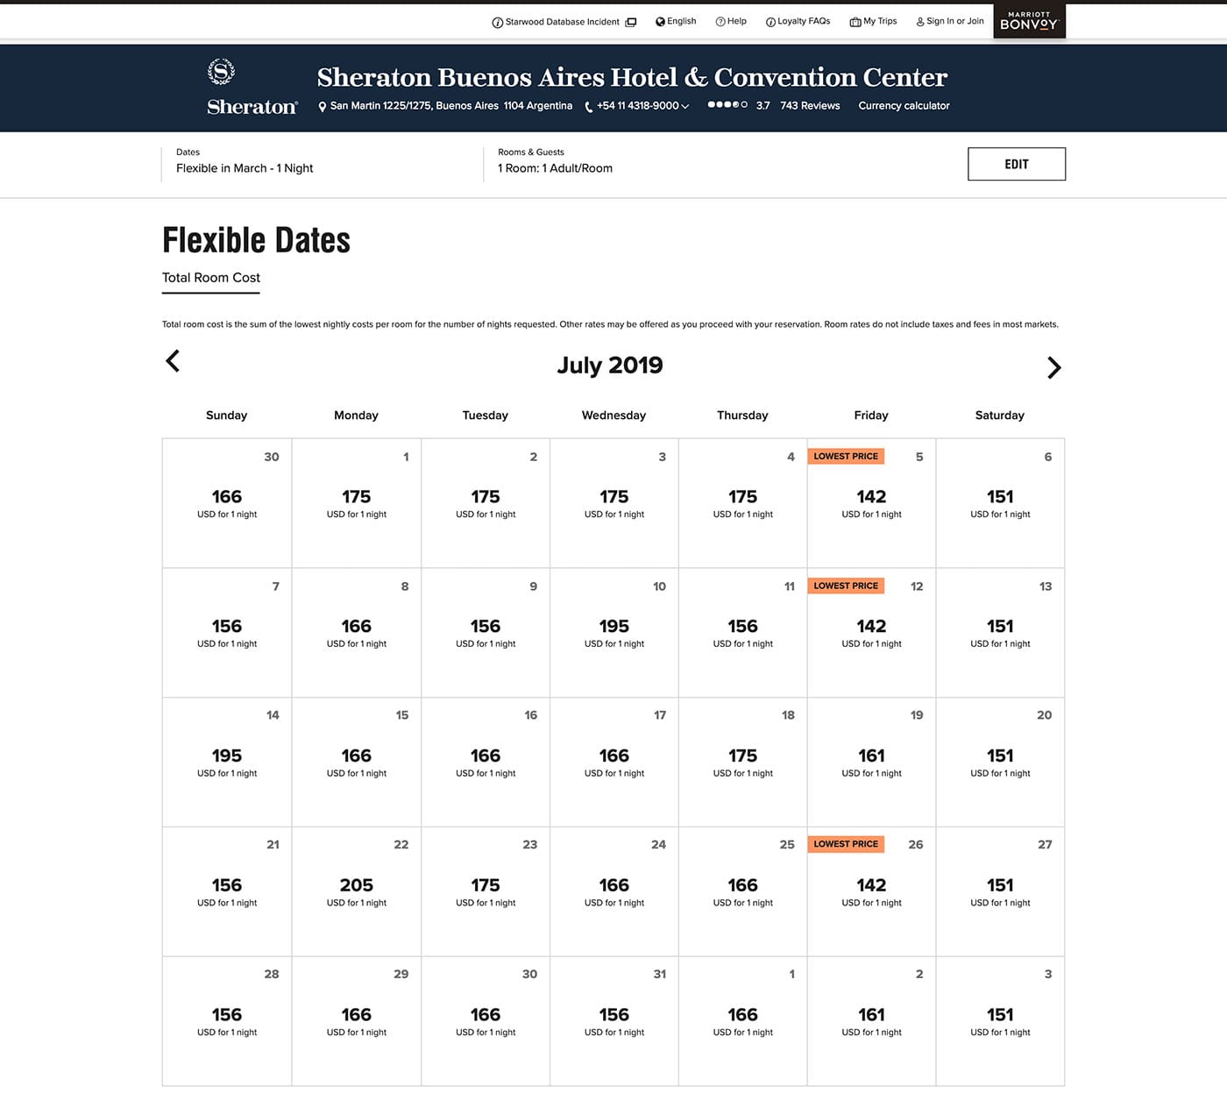Screen dimensions: 1227x1100
Task: Open the Rooms & Guests selection
Action: (554, 162)
